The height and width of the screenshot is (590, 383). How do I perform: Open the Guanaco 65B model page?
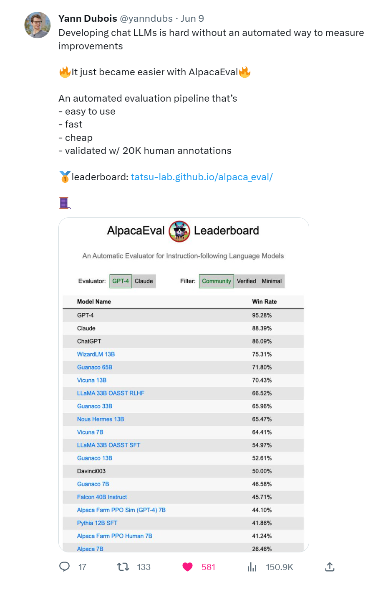click(x=95, y=367)
